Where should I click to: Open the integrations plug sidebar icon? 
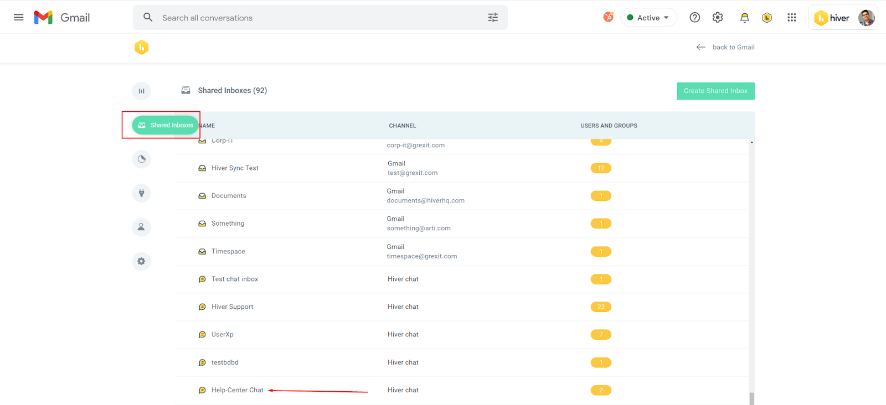[x=142, y=193]
